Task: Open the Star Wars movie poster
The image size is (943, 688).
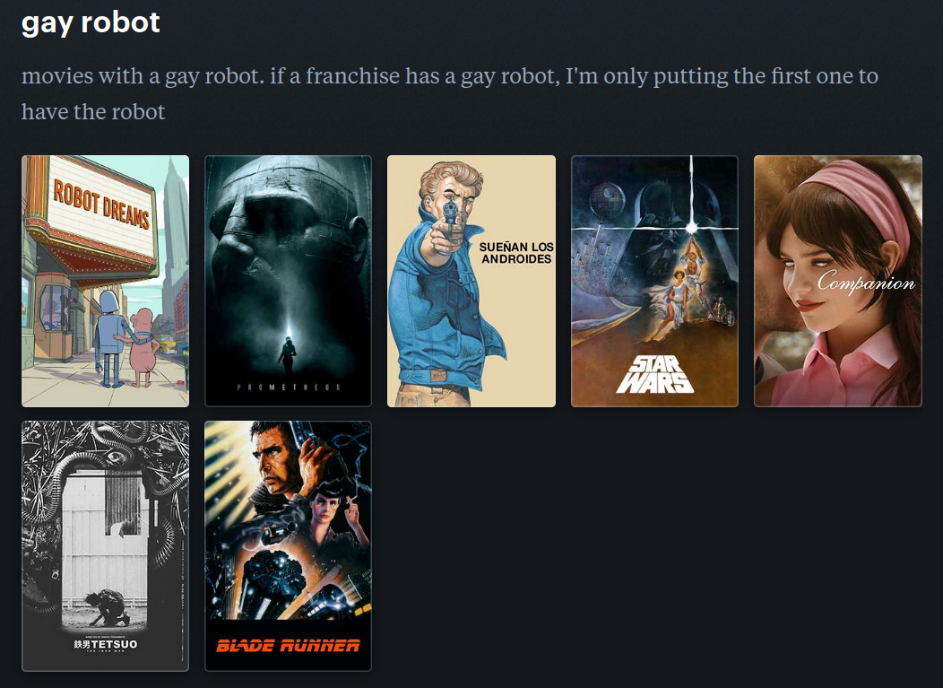Action: pos(654,281)
